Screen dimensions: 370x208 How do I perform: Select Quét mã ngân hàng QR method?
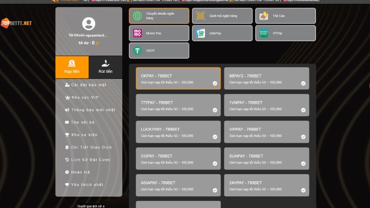222,16
